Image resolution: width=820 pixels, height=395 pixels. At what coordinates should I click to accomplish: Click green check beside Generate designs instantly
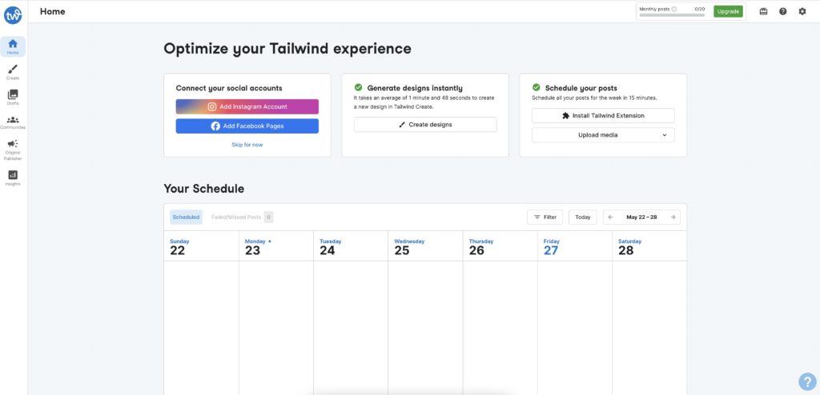point(358,87)
